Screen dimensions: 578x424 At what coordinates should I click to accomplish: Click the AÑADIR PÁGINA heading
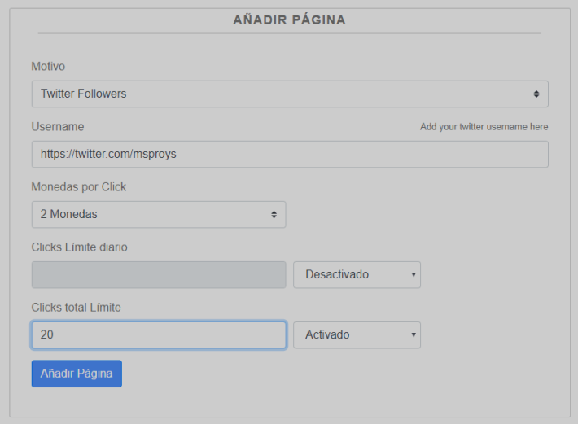pyautogui.click(x=289, y=20)
